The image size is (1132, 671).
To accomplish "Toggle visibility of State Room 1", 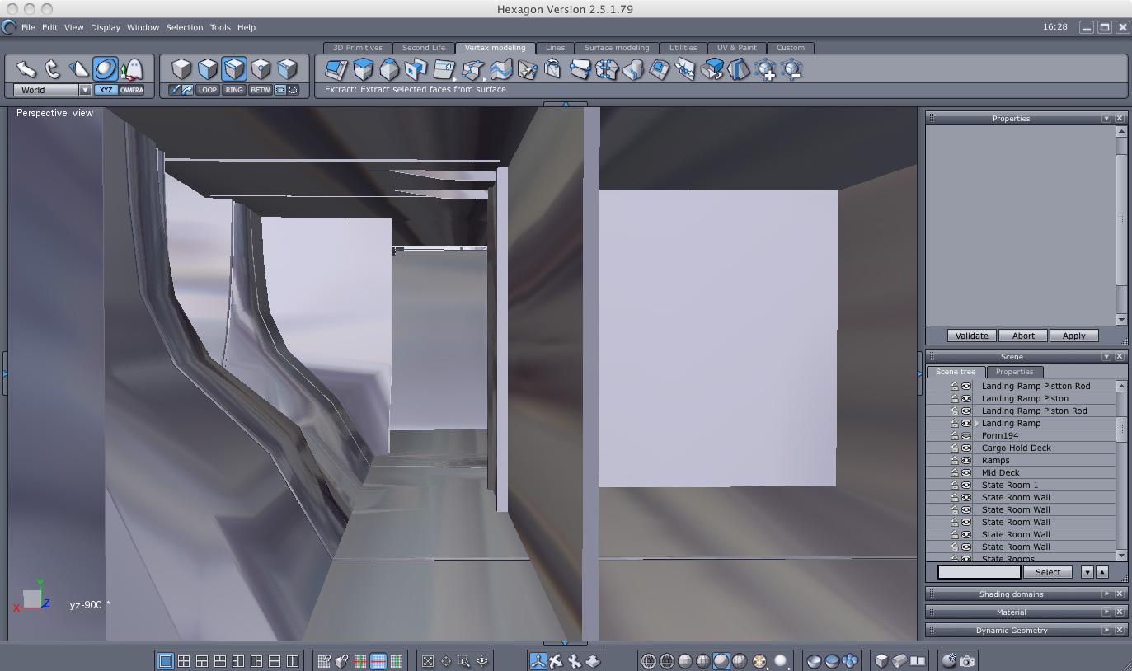I will coord(966,485).
